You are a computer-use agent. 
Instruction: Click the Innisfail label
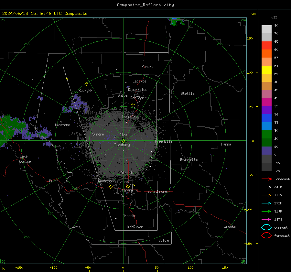click(x=130, y=117)
